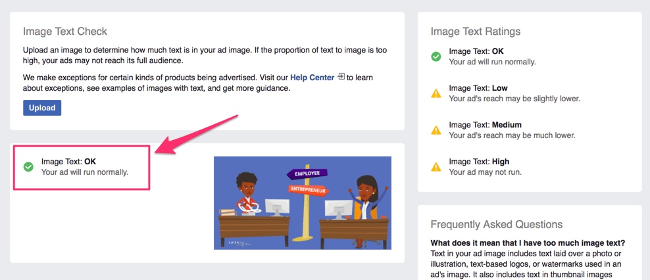Click the blue Upload button
Viewport: 650px width, 280px height.
42,108
